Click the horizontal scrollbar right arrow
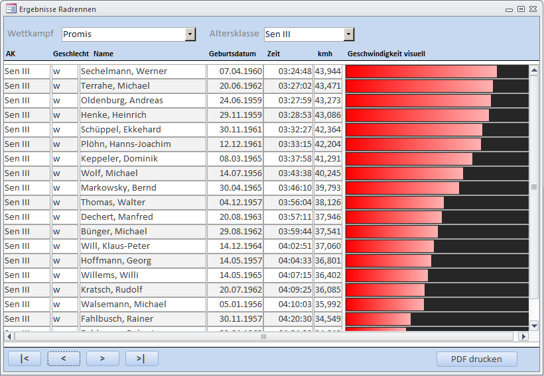The width and height of the screenshot is (544, 376). tap(523, 337)
